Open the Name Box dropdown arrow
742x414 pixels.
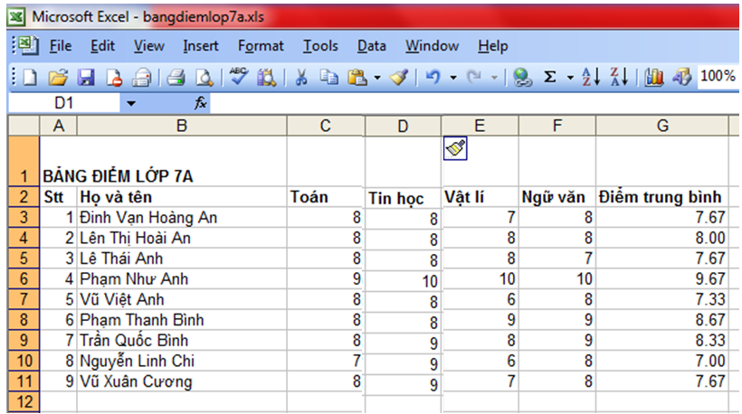(x=130, y=103)
